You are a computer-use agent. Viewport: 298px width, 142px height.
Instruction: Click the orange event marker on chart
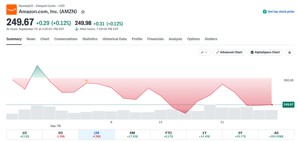point(86,81)
